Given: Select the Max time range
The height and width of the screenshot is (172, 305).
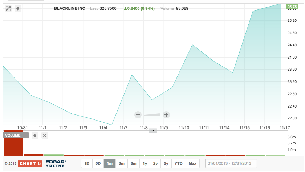Looking at the screenshot, I should point(192,163).
